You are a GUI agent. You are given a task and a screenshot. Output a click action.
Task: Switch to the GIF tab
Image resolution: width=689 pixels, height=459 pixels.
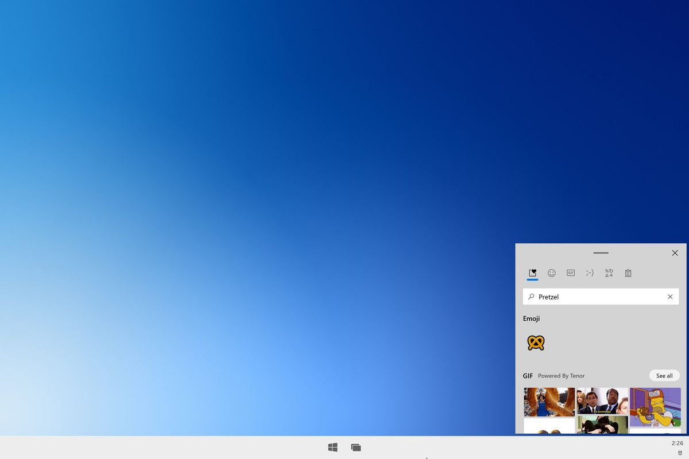[x=570, y=273]
